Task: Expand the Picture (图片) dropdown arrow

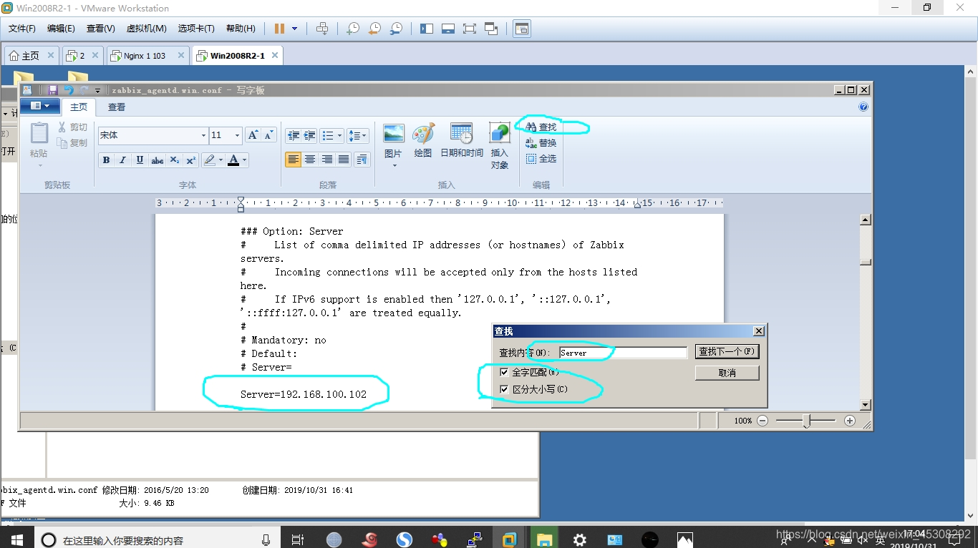Action: [394, 166]
